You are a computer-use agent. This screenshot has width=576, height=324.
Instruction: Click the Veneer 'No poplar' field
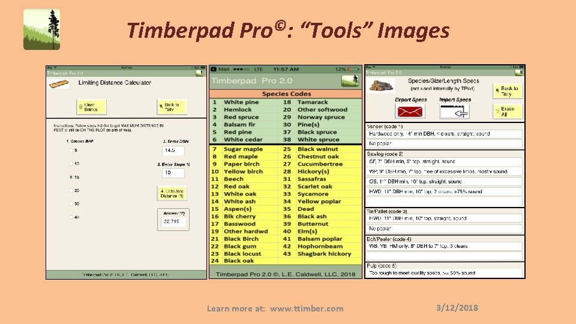coord(444,143)
